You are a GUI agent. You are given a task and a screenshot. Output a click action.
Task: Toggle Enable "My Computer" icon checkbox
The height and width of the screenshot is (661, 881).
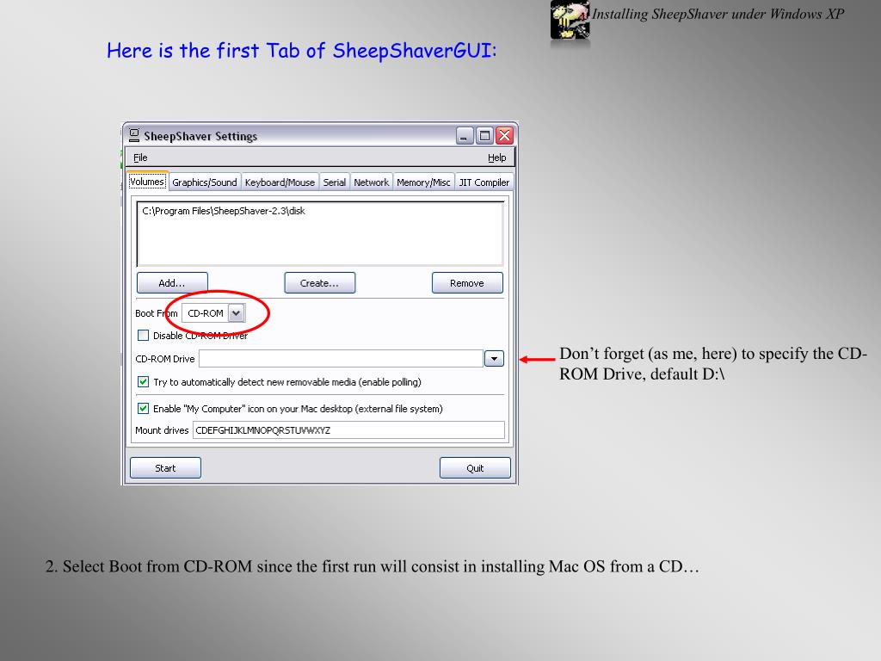tap(144, 409)
